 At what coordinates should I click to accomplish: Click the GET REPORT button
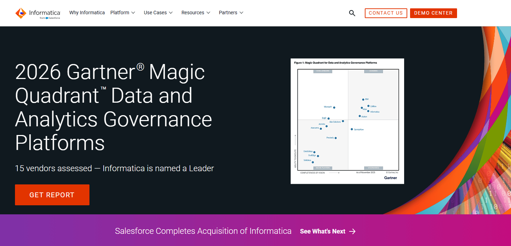52,195
